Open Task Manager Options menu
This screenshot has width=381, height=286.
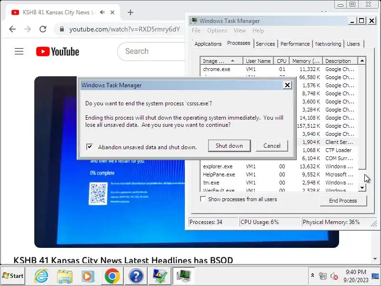[217, 31]
